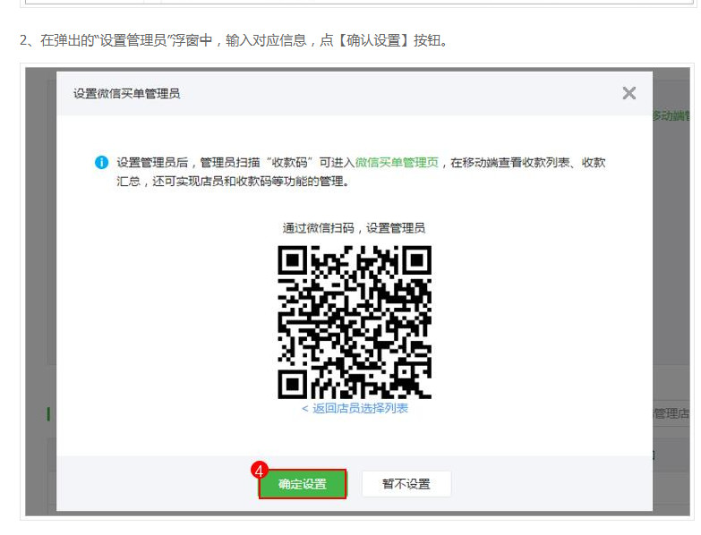The width and height of the screenshot is (701, 535).
Task: Click the blue info icon
Action: (101, 163)
